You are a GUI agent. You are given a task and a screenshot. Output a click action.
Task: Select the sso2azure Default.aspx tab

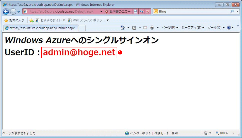[x=41, y=28]
